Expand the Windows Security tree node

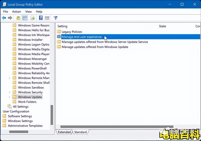(x=9, y=92)
